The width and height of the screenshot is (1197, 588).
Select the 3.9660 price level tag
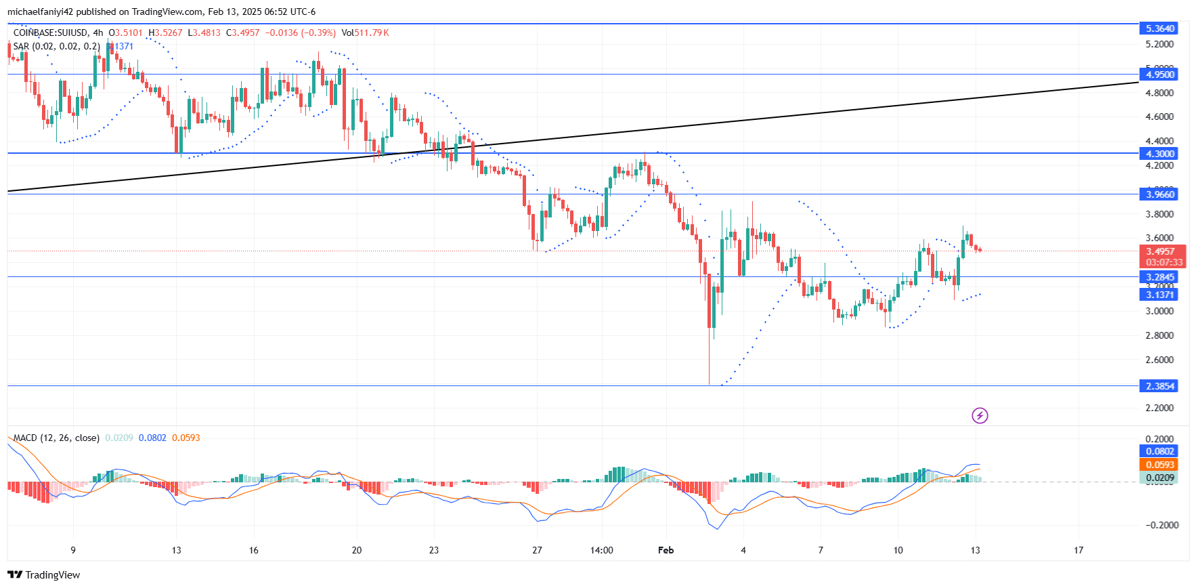(x=1159, y=194)
